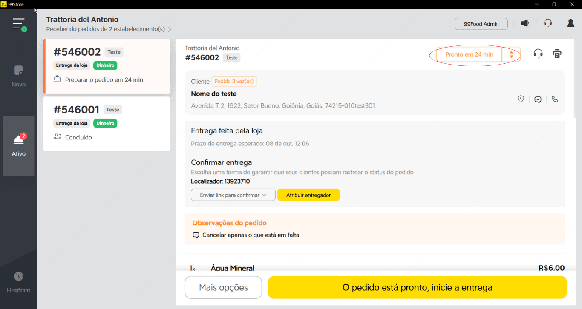Click the customer shield icon
Image resolution: width=582 pixels, height=309 pixels.
click(521, 99)
